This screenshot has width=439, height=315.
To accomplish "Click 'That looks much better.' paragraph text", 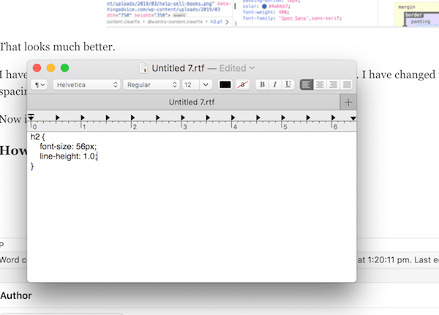I will tap(57, 47).
